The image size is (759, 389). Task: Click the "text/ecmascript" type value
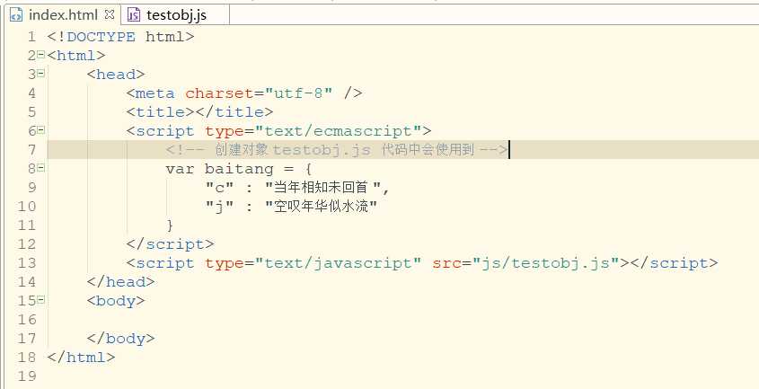click(338, 131)
